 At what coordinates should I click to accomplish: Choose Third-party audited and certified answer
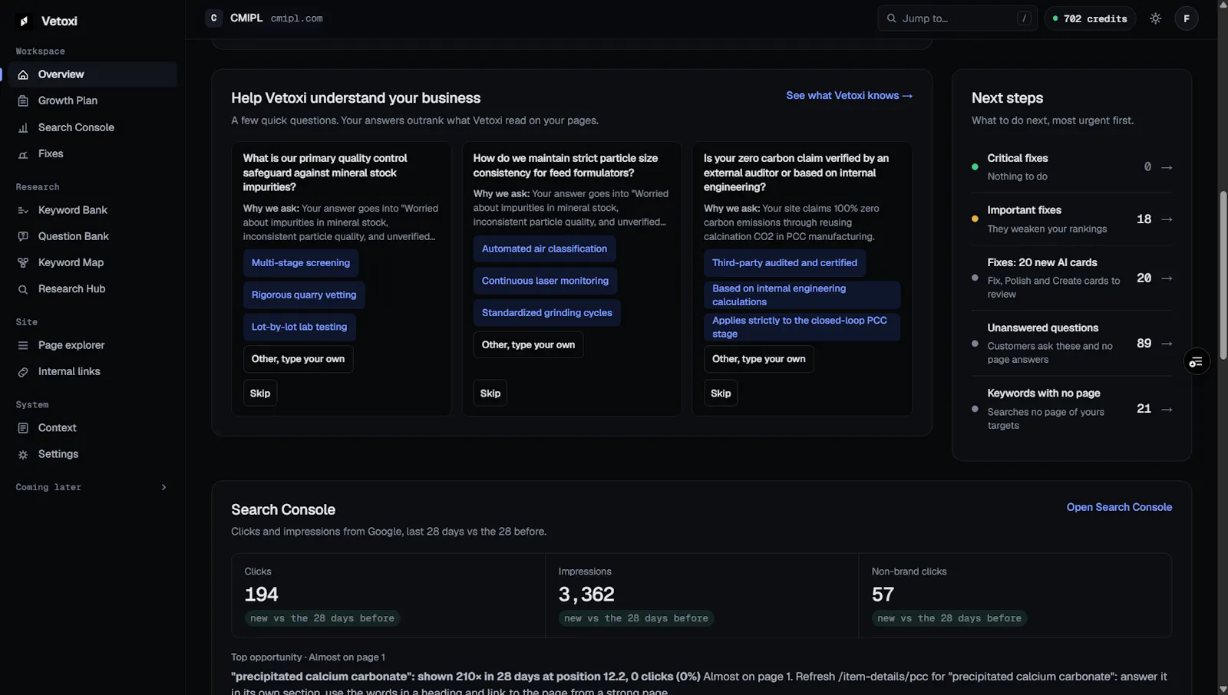[x=784, y=263]
